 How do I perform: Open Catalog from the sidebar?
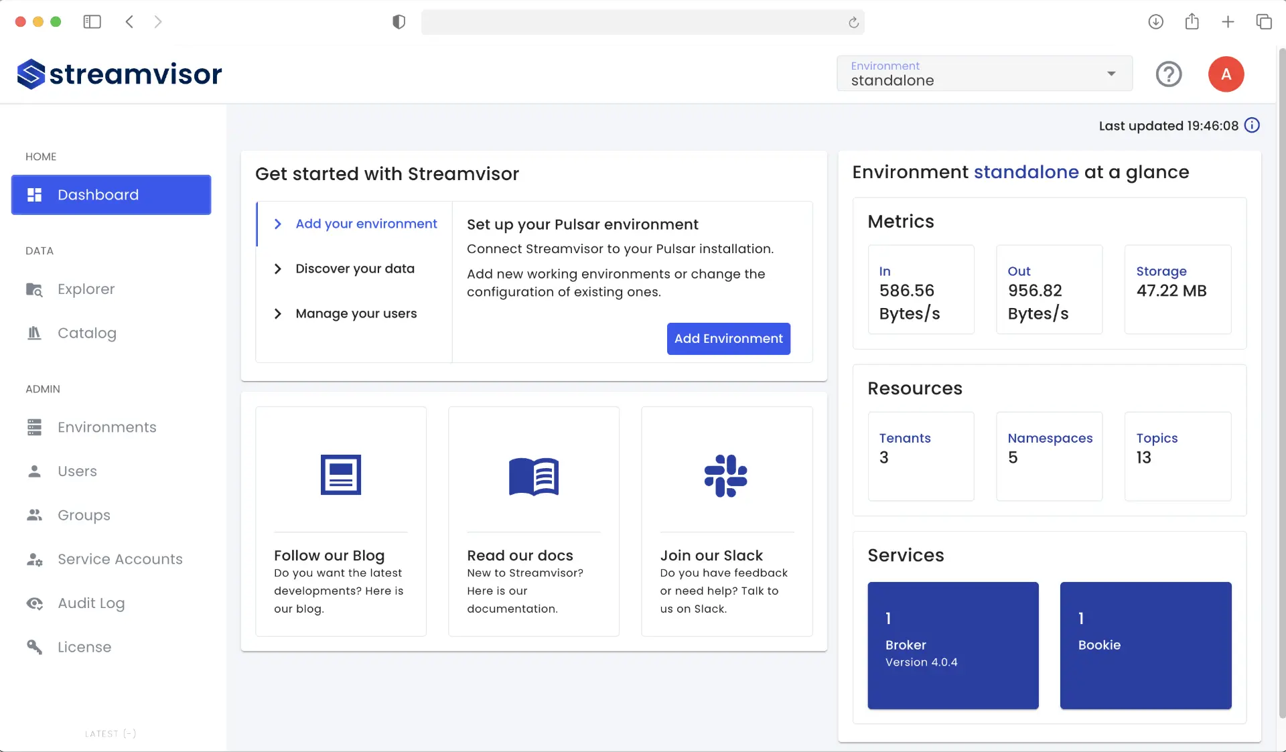click(x=111, y=333)
